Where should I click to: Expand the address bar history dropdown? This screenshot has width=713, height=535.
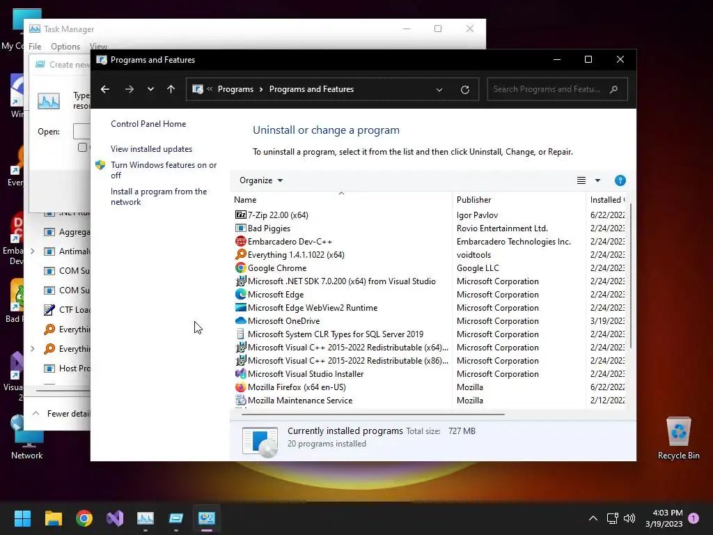coord(439,90)
